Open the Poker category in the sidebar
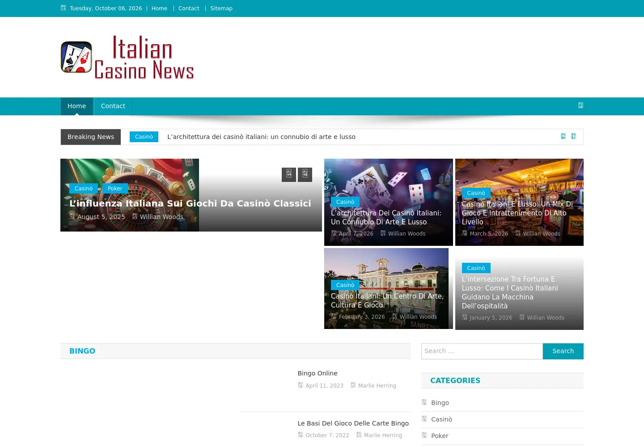 point(440,436)
